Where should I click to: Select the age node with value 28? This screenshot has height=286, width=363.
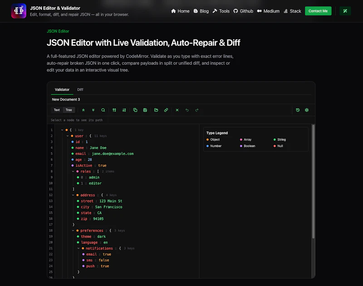click(82, 160)
